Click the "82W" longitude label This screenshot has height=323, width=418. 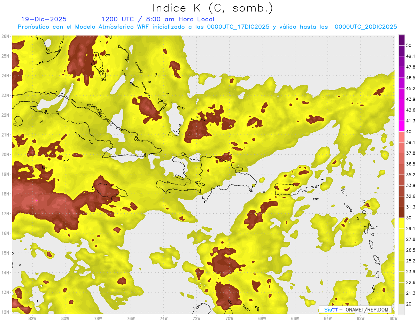pos(32,318)
